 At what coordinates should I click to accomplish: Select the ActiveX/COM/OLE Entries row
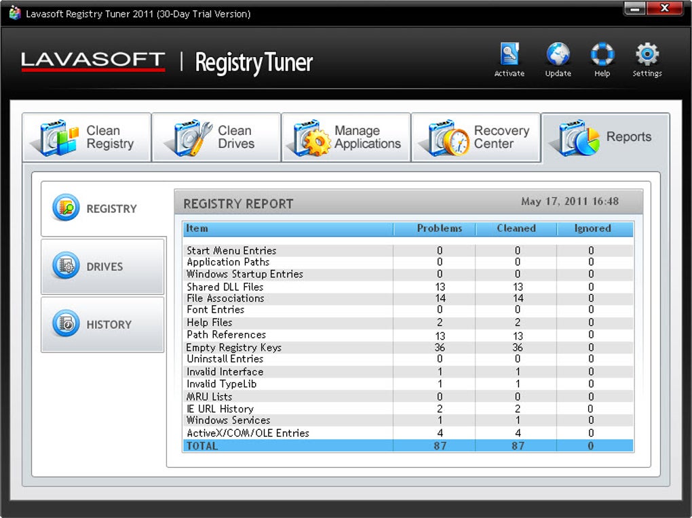point(408,433)
